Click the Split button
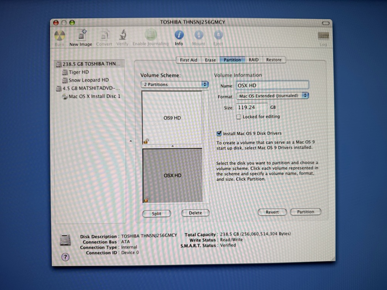Image resolution: width=387 pixels, height=290 pixels. tap(156, 214)
